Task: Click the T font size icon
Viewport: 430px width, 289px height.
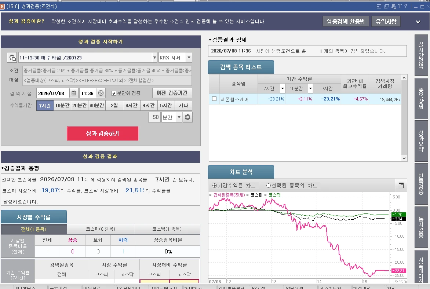Action: [x=400, y=6]
